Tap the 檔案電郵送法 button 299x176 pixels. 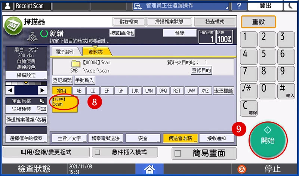coord(105,138)
